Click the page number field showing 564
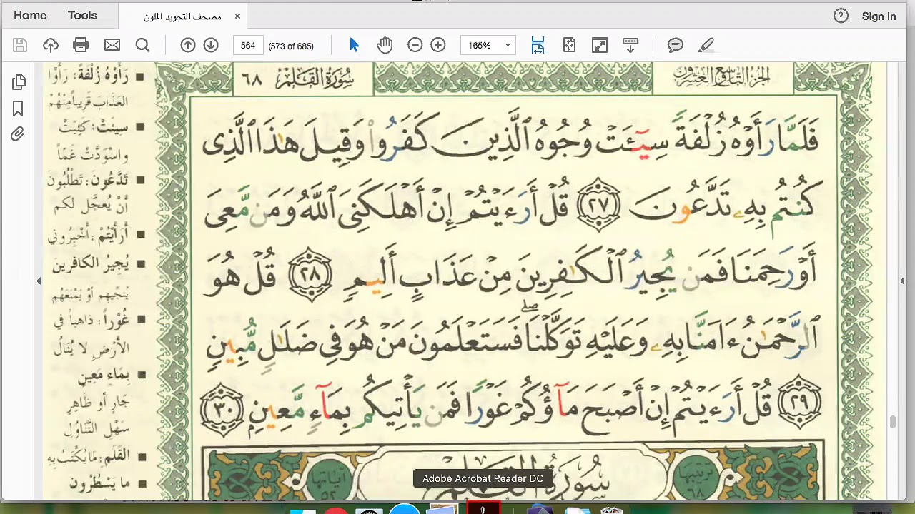Image resolution: width=915 pixels, height=514 pixels. (x=248, y=45)
